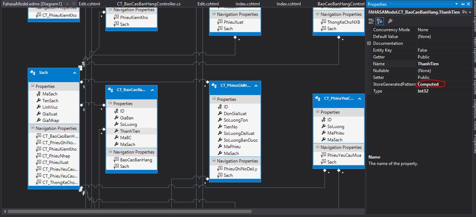
Task: Click the Categorized view icon in Properties
Action: pos(372,21)
